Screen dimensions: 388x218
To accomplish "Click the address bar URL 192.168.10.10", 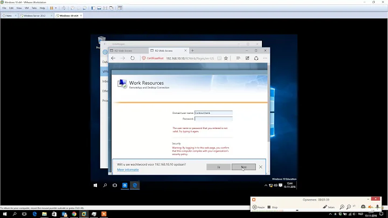I will pos(190,58).
